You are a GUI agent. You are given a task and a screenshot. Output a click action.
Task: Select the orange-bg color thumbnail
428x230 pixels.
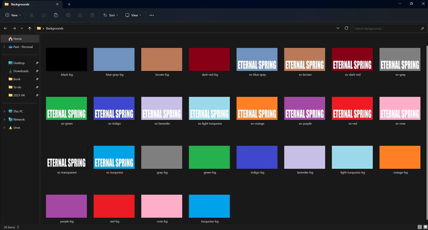pos(399,157)
